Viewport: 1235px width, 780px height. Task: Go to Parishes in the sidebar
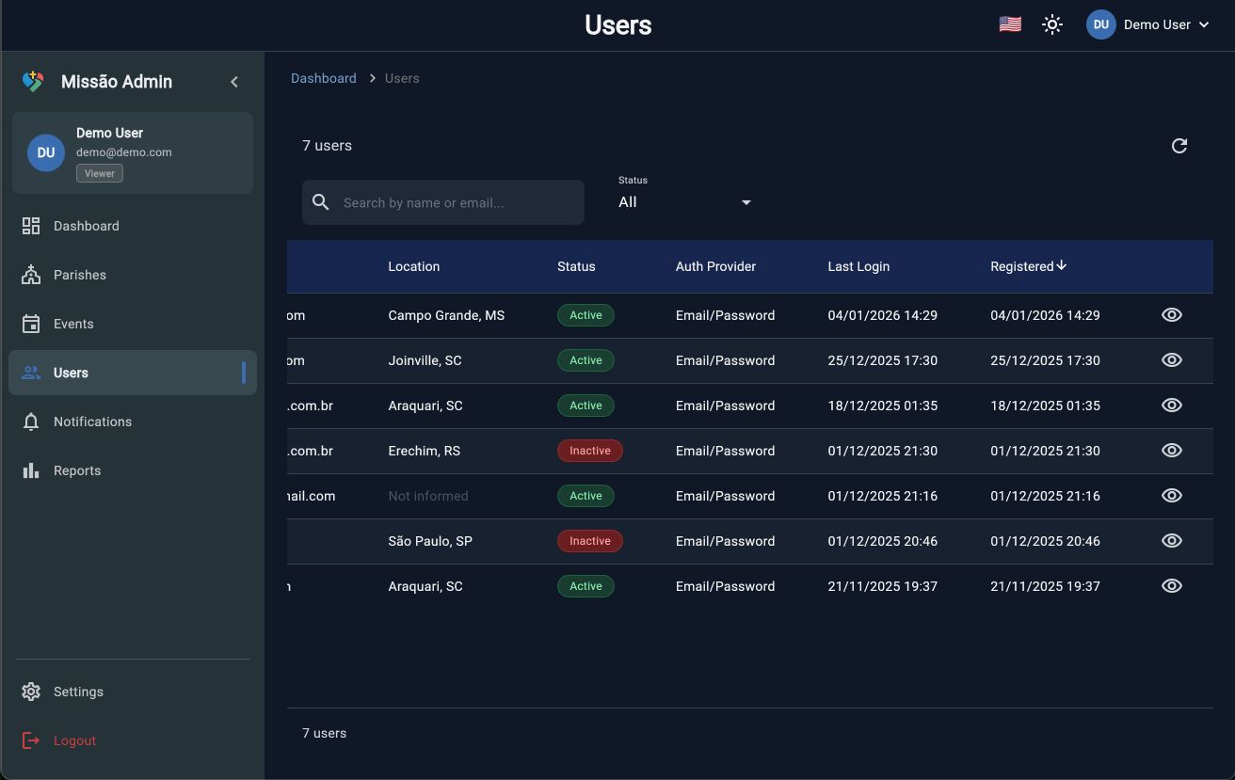point(79,275)
